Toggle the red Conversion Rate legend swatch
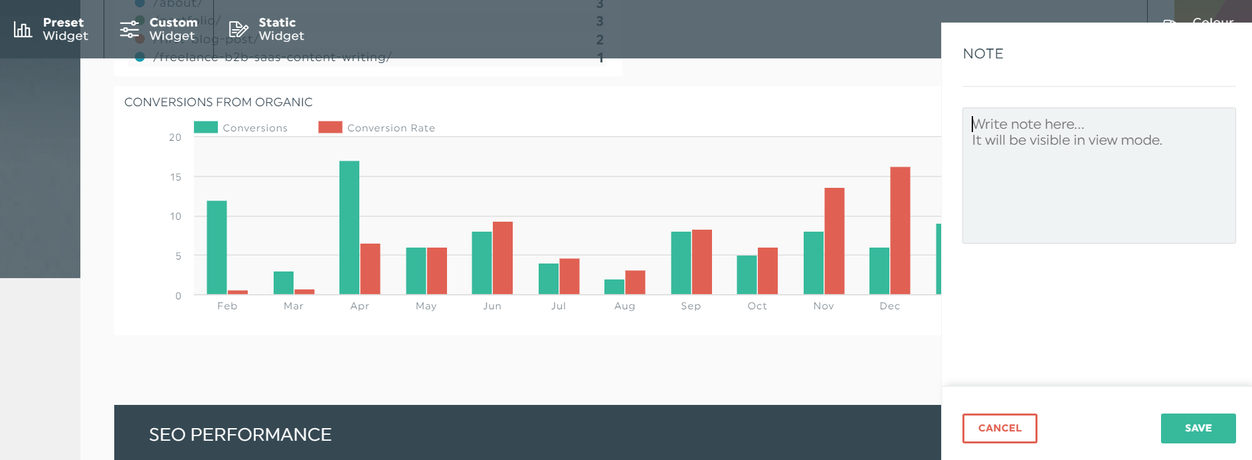This screenshot has width=1252, height=460. point(330,127)
